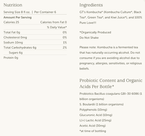145x136 pixels.
Task: Click the Total Carbohydrates 6g row
Action: (35, 47)
